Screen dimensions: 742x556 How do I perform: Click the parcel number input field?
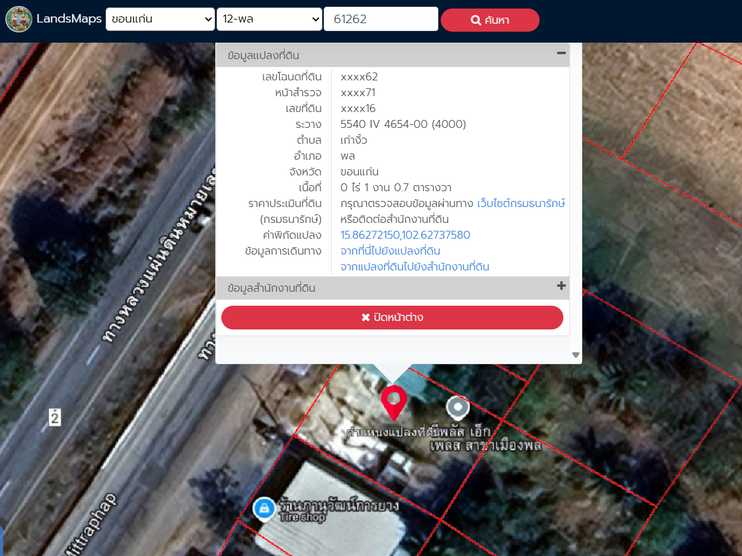coord(380,19)
